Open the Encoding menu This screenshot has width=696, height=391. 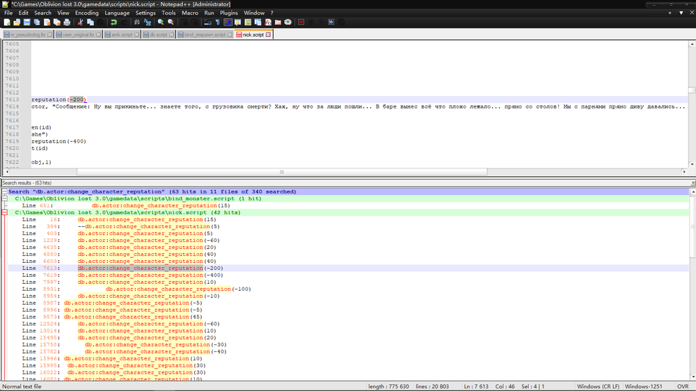coord(86,13)
